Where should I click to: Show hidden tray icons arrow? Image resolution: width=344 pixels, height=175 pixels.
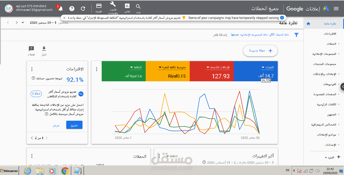pyautogui.click(x=294, y=170)
